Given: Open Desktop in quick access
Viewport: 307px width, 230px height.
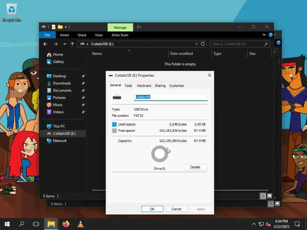Looking at the screenshot, I should (59, 76).
